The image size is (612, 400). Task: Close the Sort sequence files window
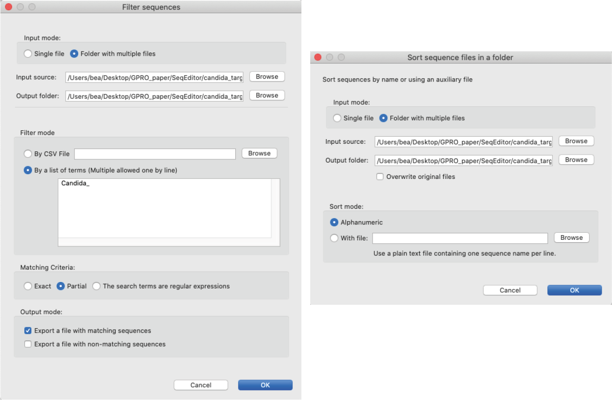(x=318, y=57)
